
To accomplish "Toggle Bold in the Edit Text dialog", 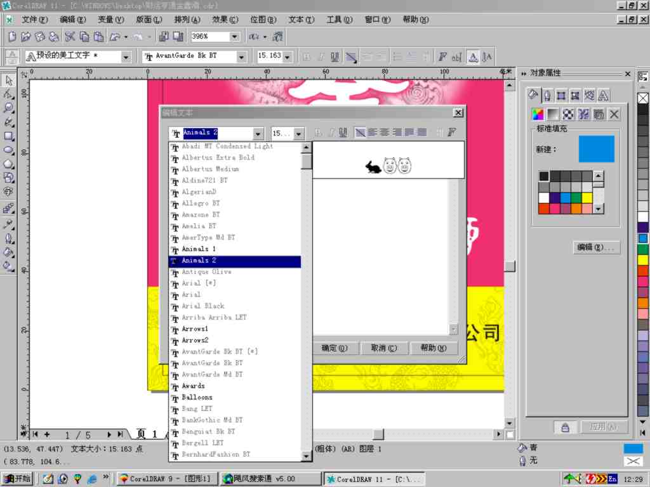I will (x=318, y=133).
